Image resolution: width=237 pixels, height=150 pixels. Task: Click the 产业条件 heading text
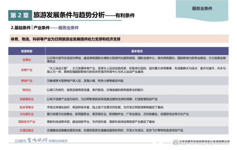(42, 28)
